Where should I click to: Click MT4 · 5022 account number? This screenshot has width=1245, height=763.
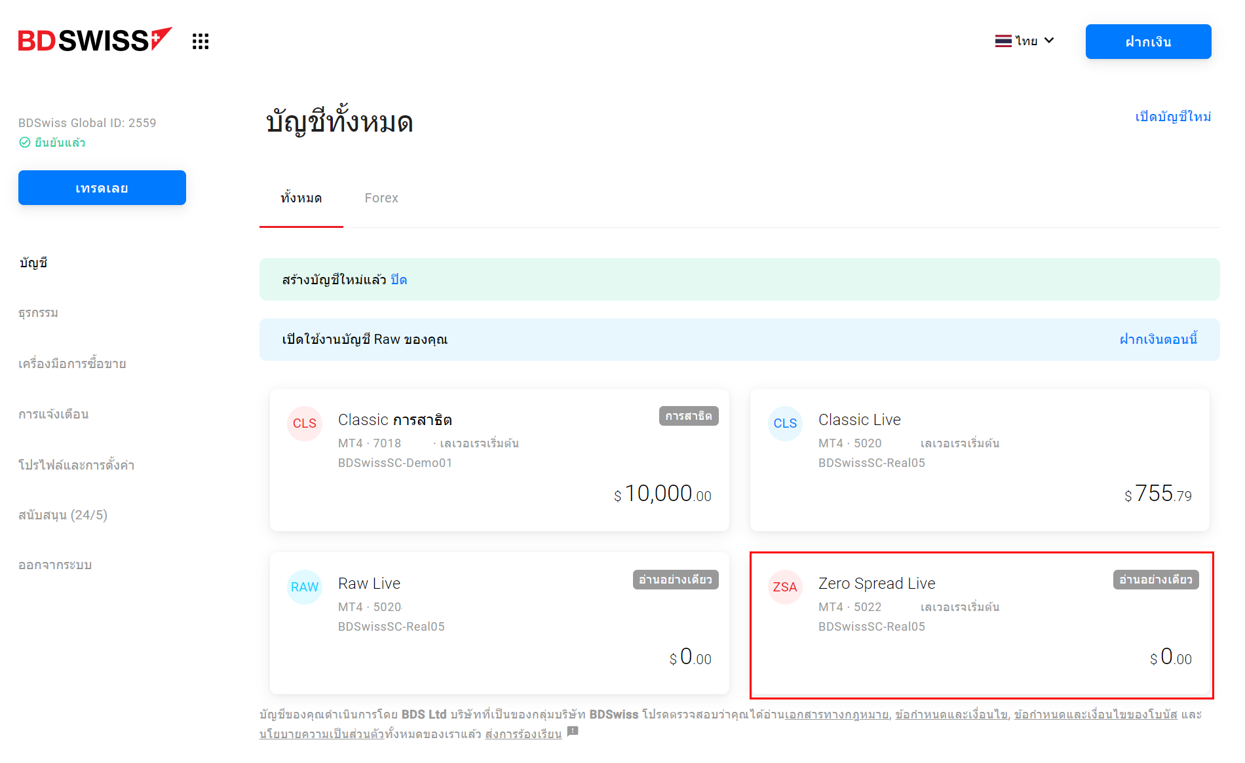point(850,607)
